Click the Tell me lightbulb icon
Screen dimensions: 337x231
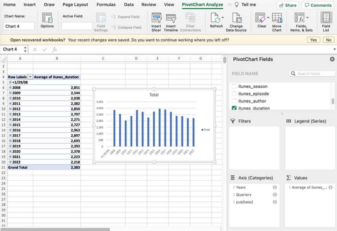236,5
